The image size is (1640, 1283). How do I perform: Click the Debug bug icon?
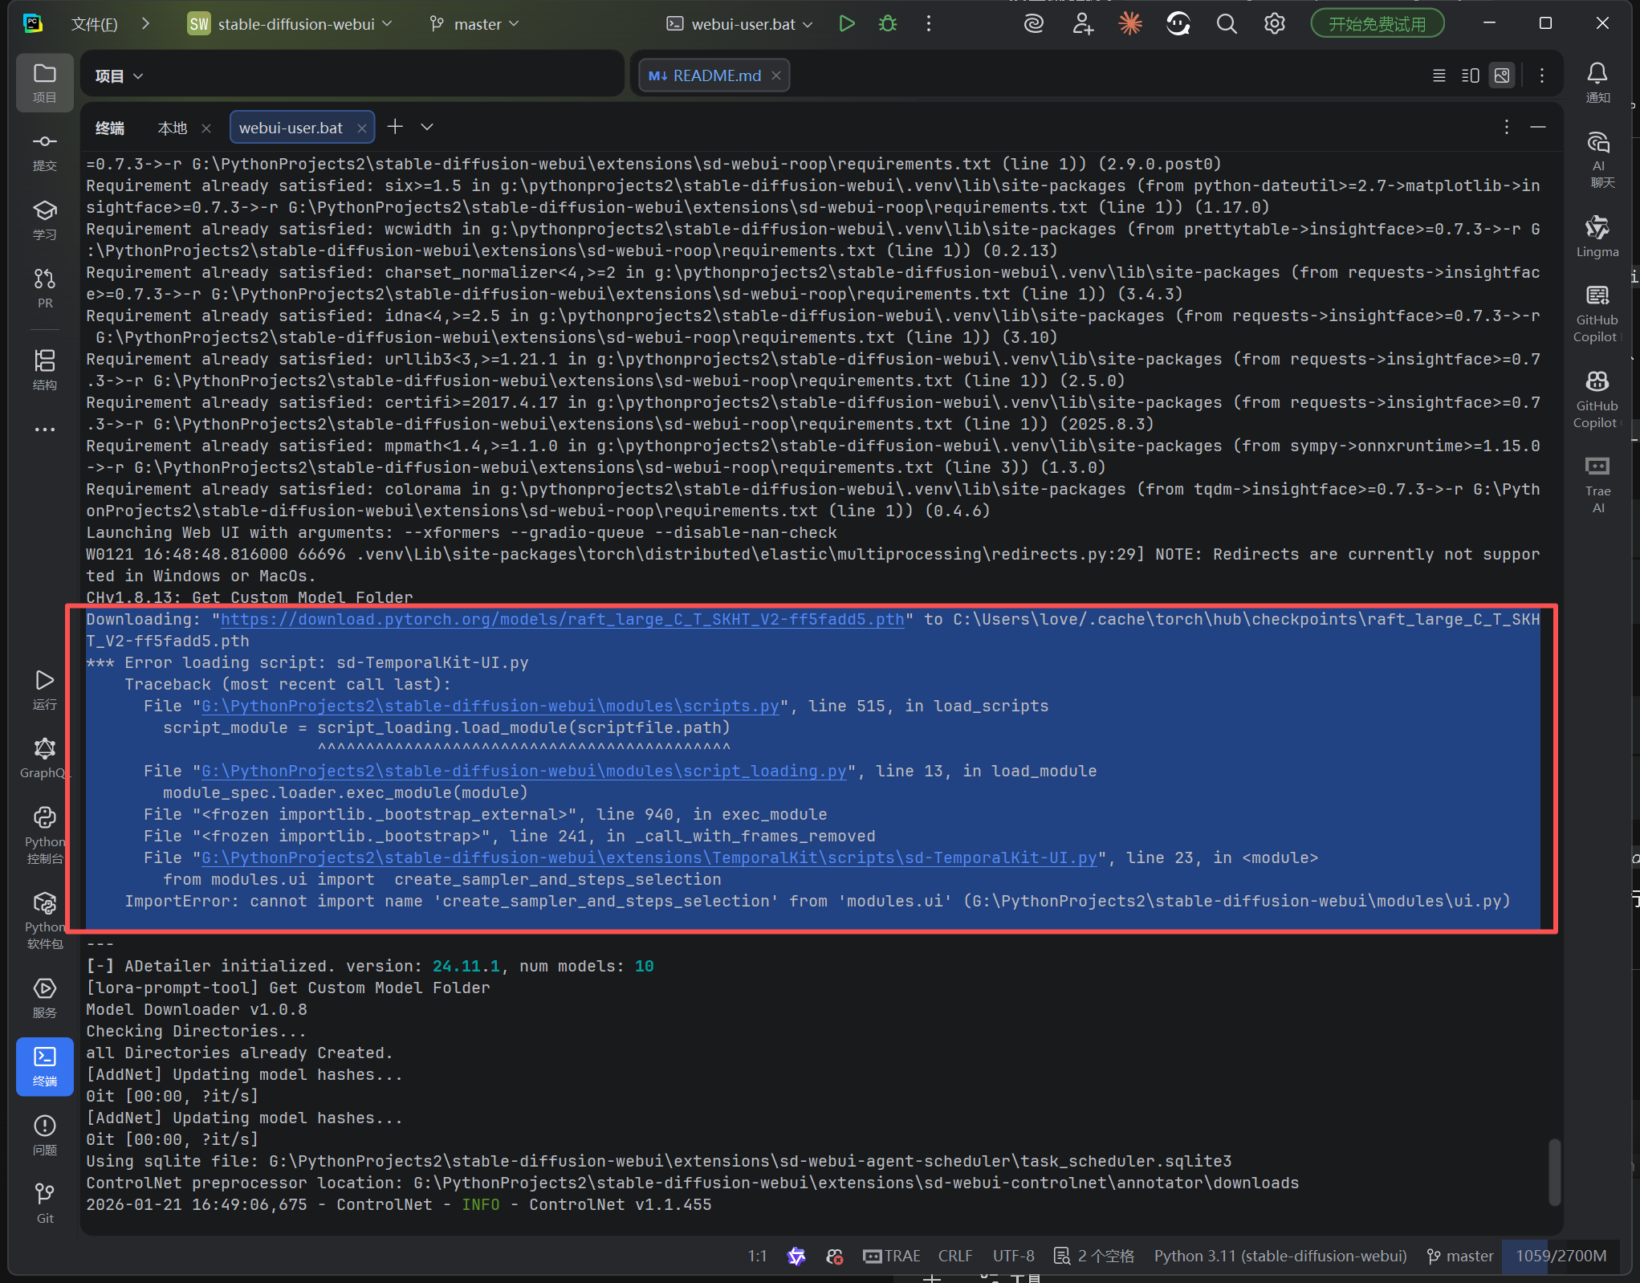pyautogui.click(x=888, y=24)
